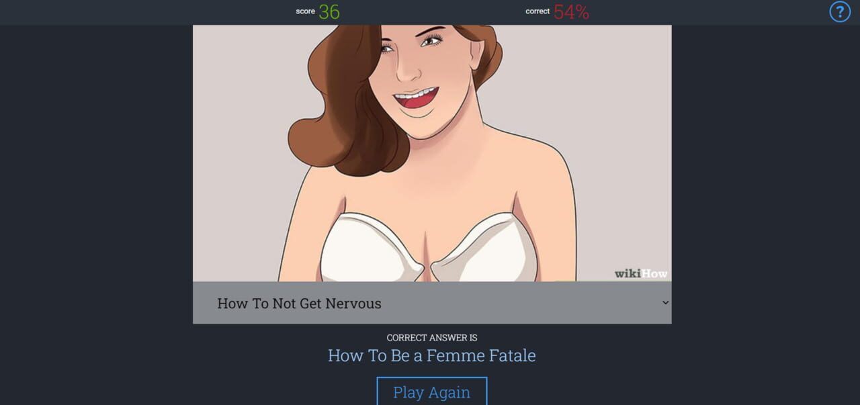
Task: Open the 'How To Be a Femme Fatale' link
Action: pyautogui.click(x=432, y=355)
